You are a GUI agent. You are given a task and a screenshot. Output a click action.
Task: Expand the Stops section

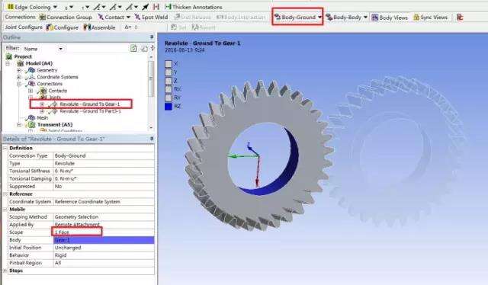[x=5, y=271]
